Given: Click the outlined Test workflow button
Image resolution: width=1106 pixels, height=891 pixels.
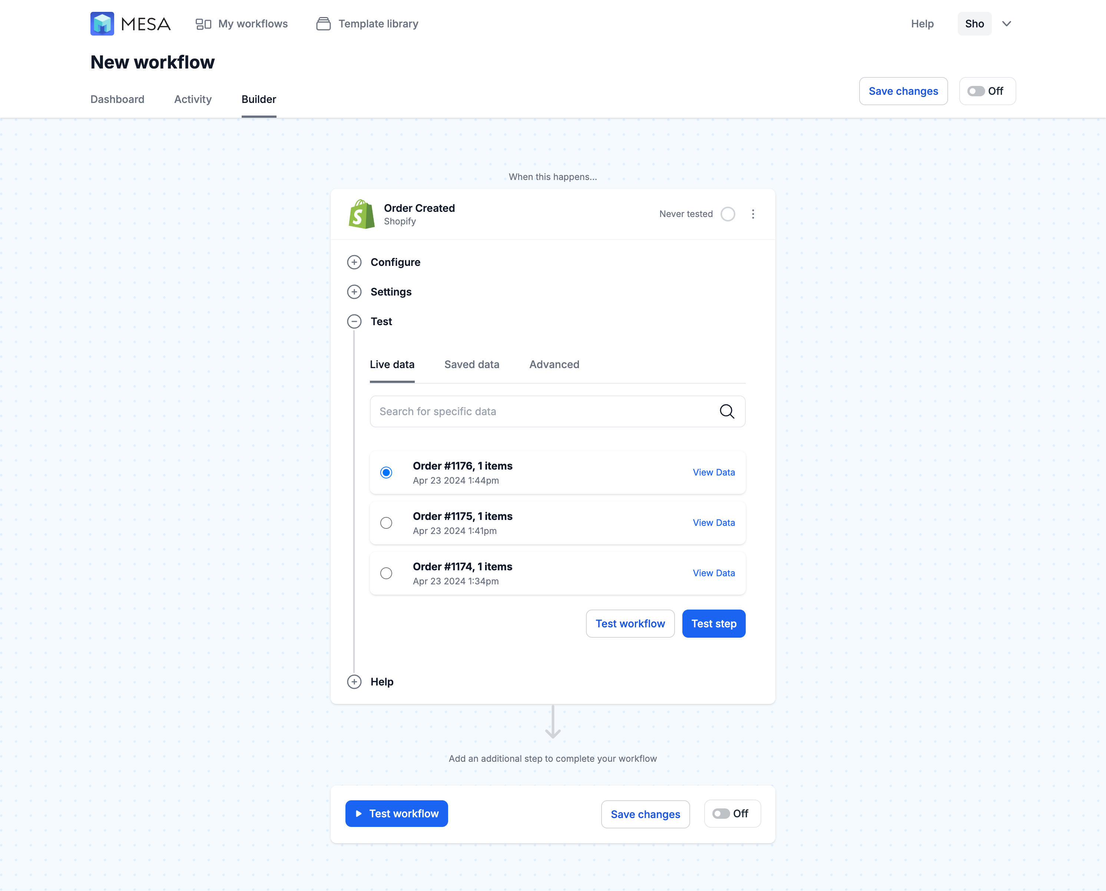Looking at the screenshot, I should (x=630, y=624).
